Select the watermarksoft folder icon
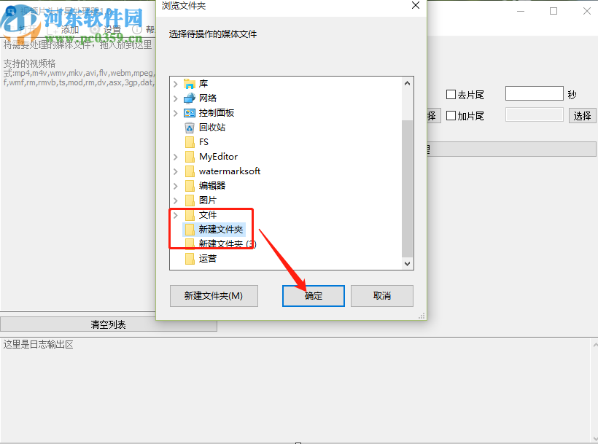The width and height of the screenshot is (598, 444). (x=190, y=171)
